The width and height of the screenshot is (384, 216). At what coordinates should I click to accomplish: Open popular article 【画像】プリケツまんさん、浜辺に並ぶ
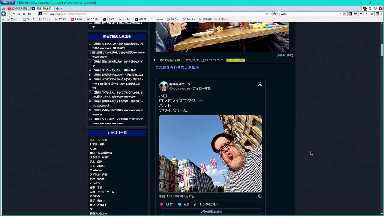pyautogui.click(x=114, y=70)
